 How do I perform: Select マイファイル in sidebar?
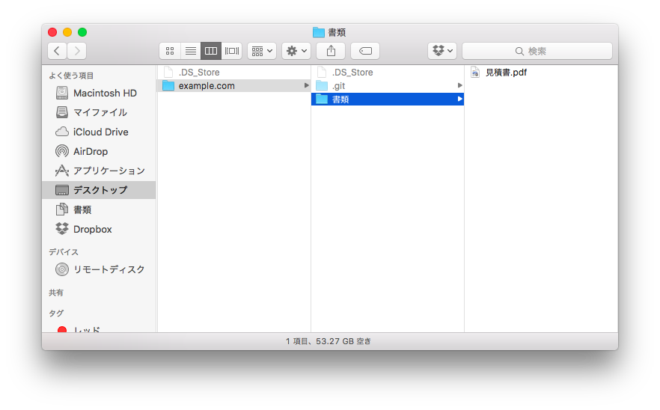(100, 112)
